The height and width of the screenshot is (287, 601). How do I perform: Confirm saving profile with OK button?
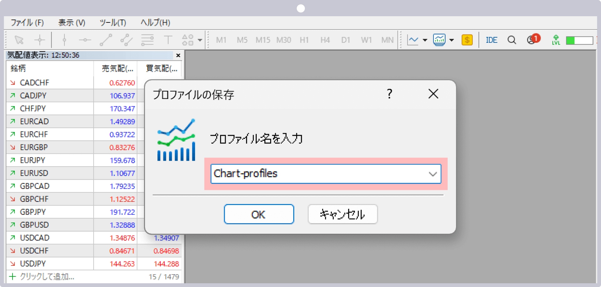(x=259, y=214)
